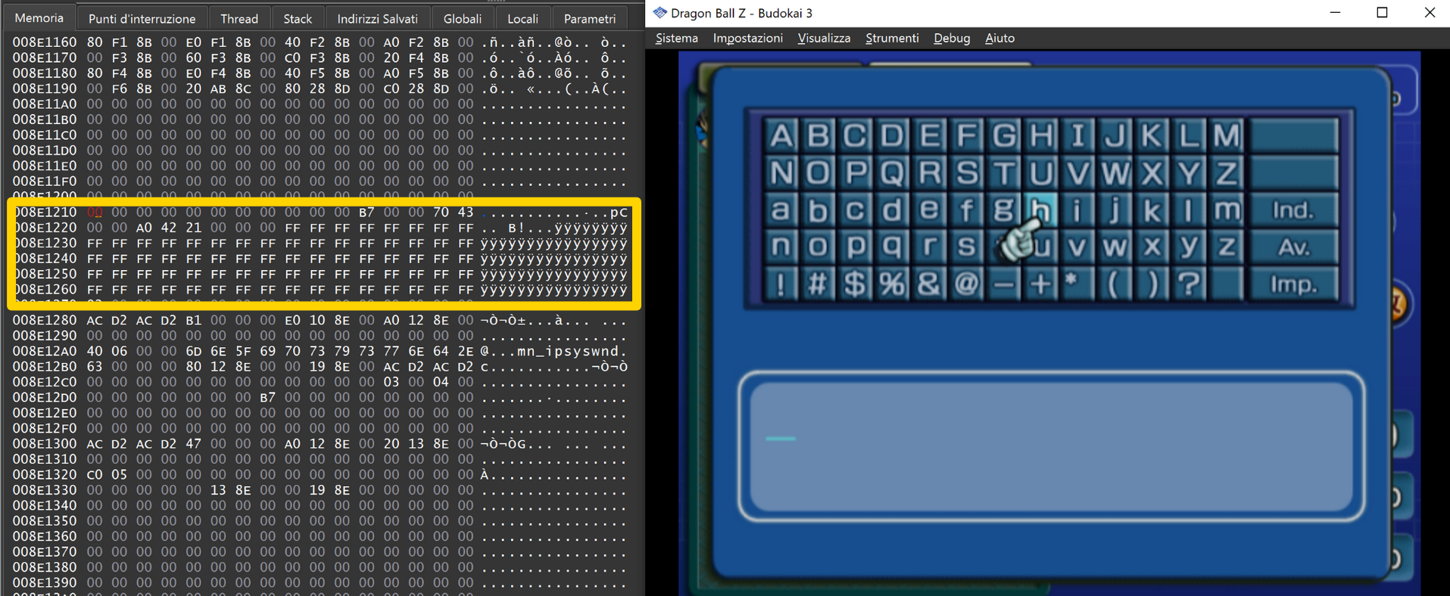Tap the lowercase r key
This screenshot has height=596, width=1450.
(929, 247)
